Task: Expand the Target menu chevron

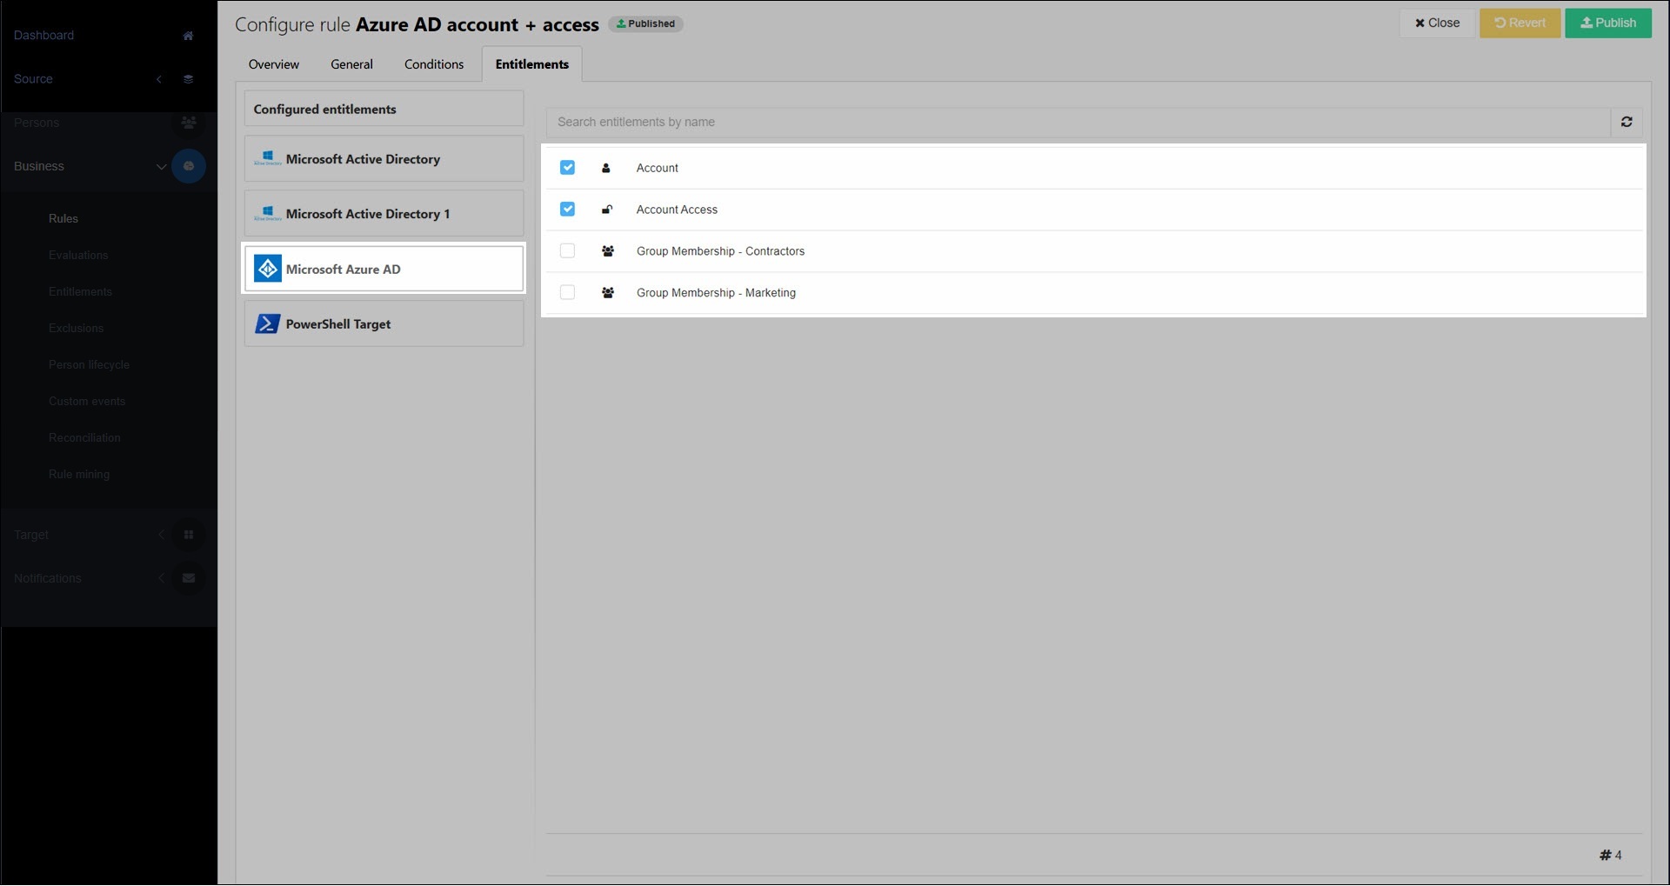Action: [x=161, y=535]
